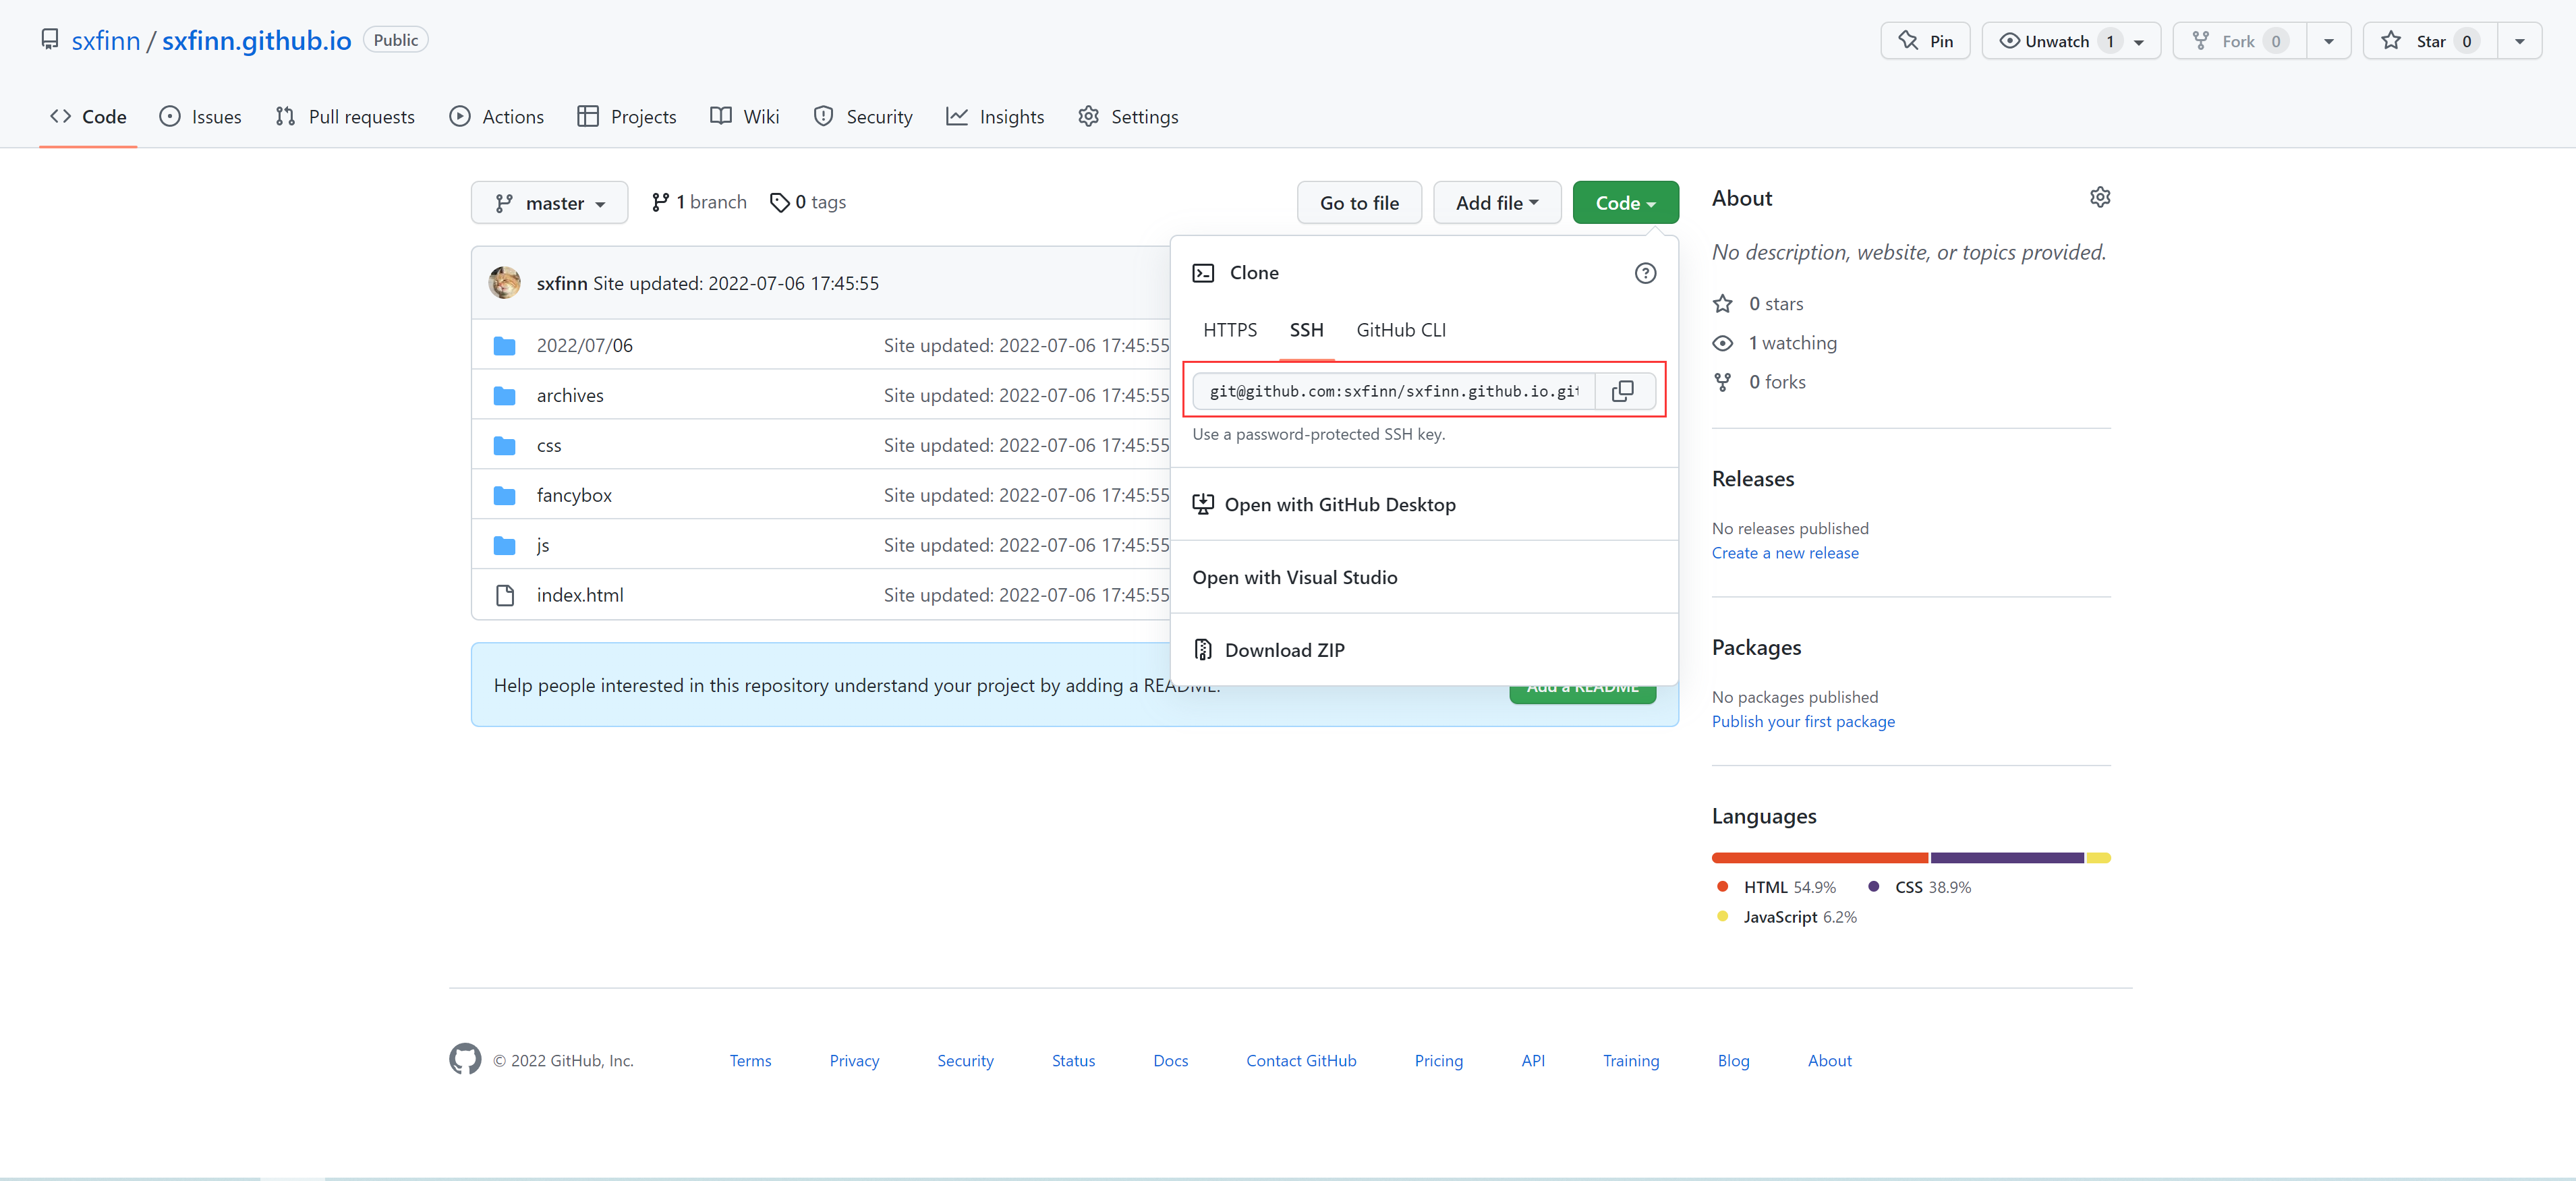Expand the master branch dropdown
This screenshot has height=1181, width=2576.
tap(549, 203)
